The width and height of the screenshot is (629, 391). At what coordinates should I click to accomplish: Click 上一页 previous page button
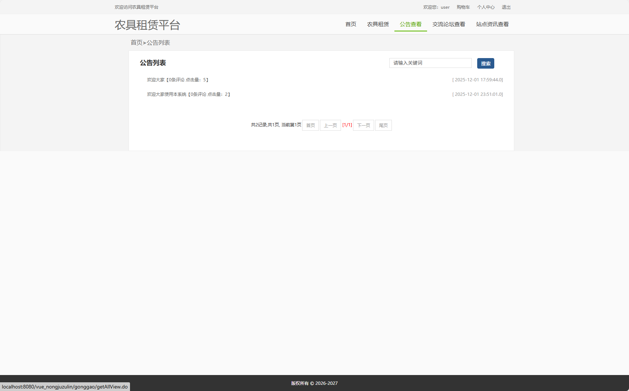coord(330,125)
